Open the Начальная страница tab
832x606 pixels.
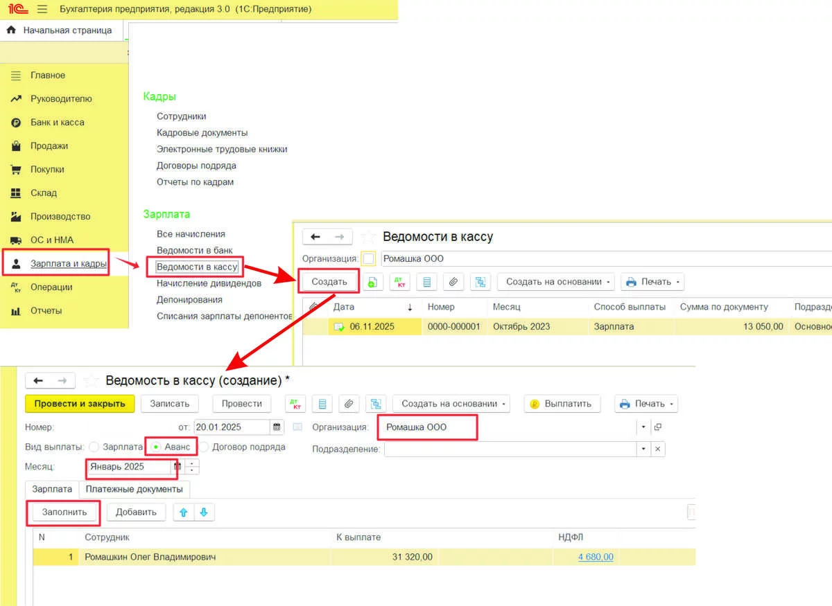[60, 30]
